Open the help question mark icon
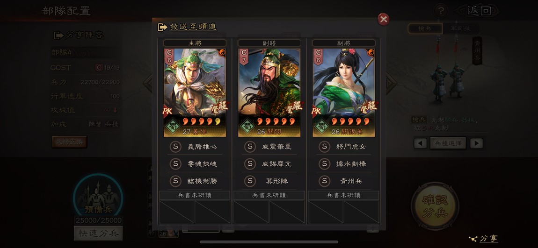Screen dimensions: 538x248 (x=441, y=11)
